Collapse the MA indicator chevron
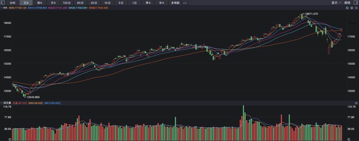Screen dimensions: 359x141 pyautogui.click(x=1, y=8)
